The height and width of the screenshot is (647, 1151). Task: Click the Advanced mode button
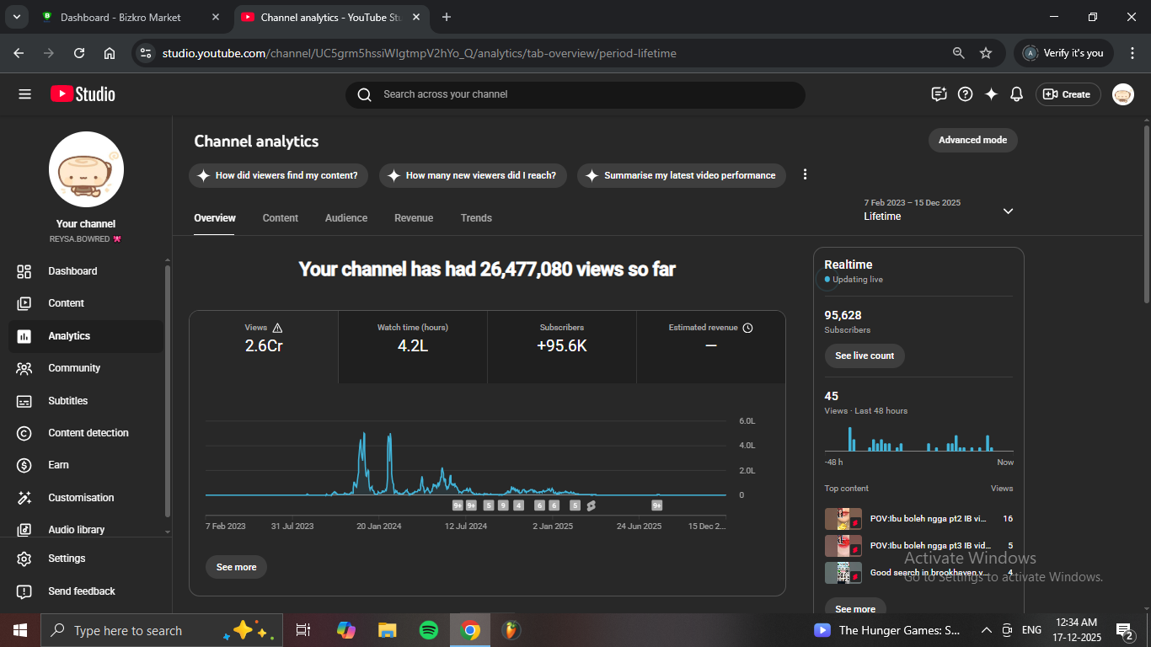coord(972,140)
